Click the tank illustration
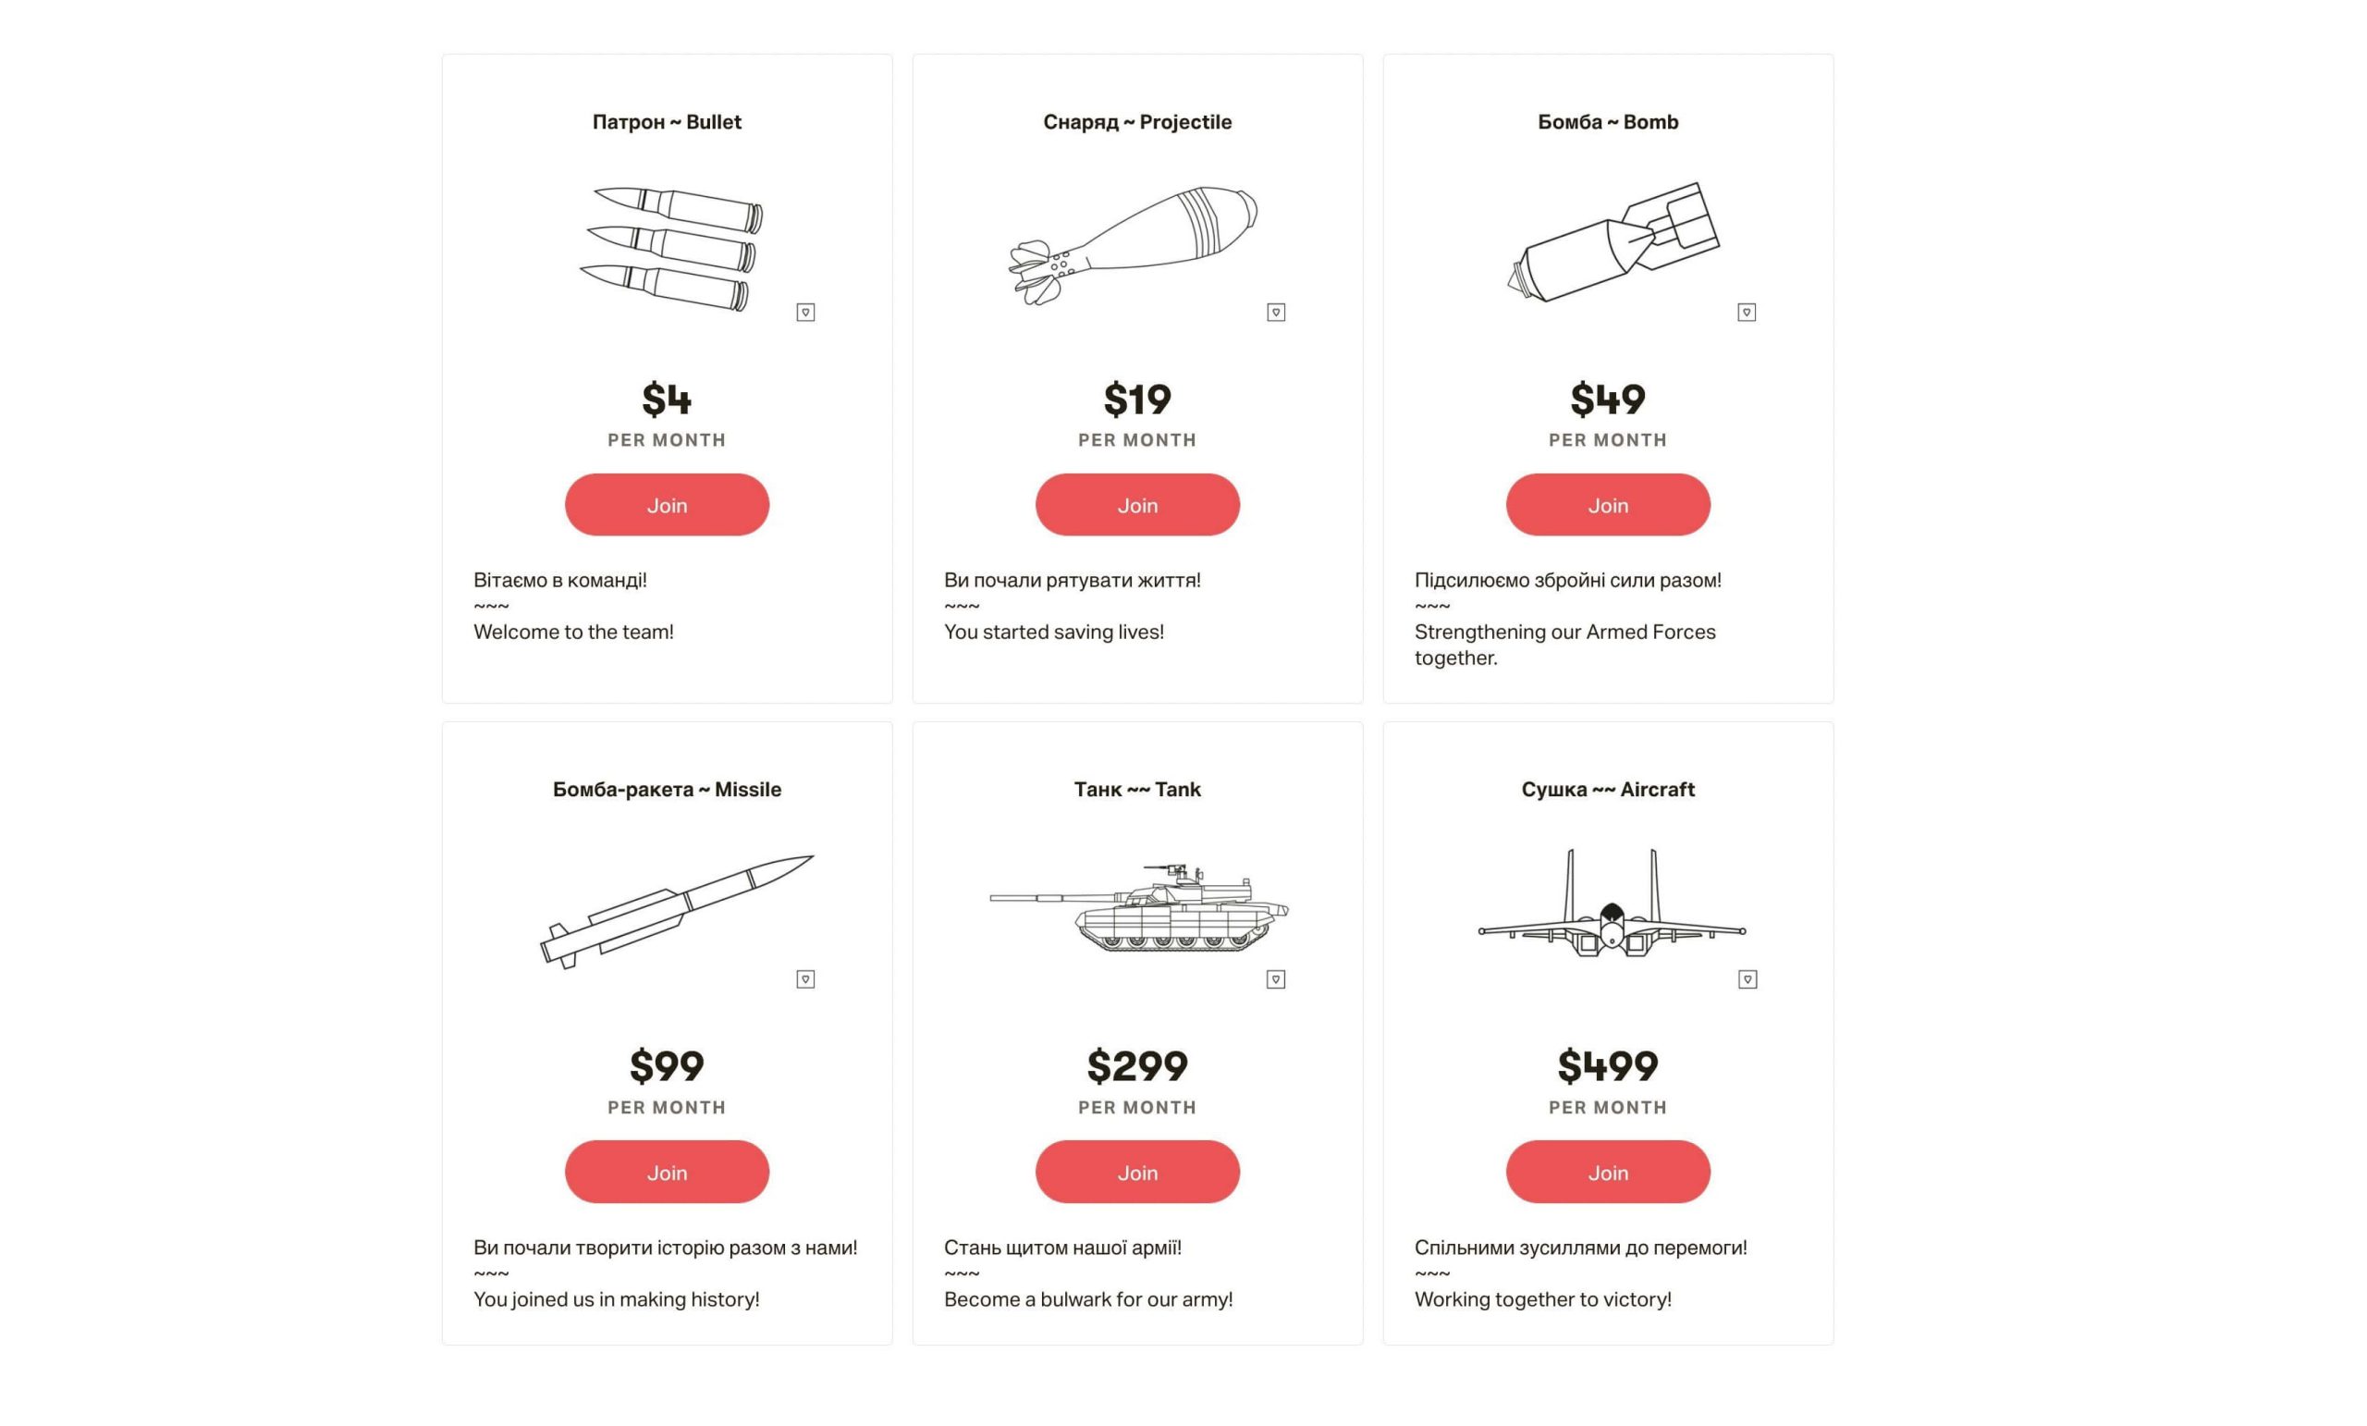The image size is (2367, 1426). click(x=1139, y=908)
